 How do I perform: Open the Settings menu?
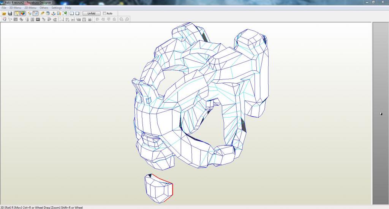click(x=57, y=8)
